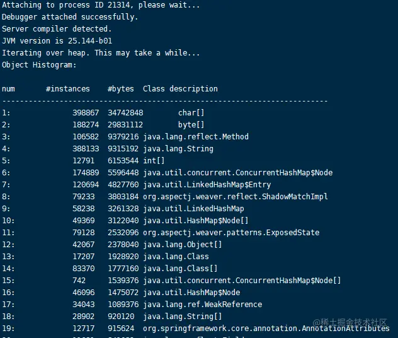
Task: Click ConcurrentHashMap$Node class in row 6
Action: tap(238, 173)
